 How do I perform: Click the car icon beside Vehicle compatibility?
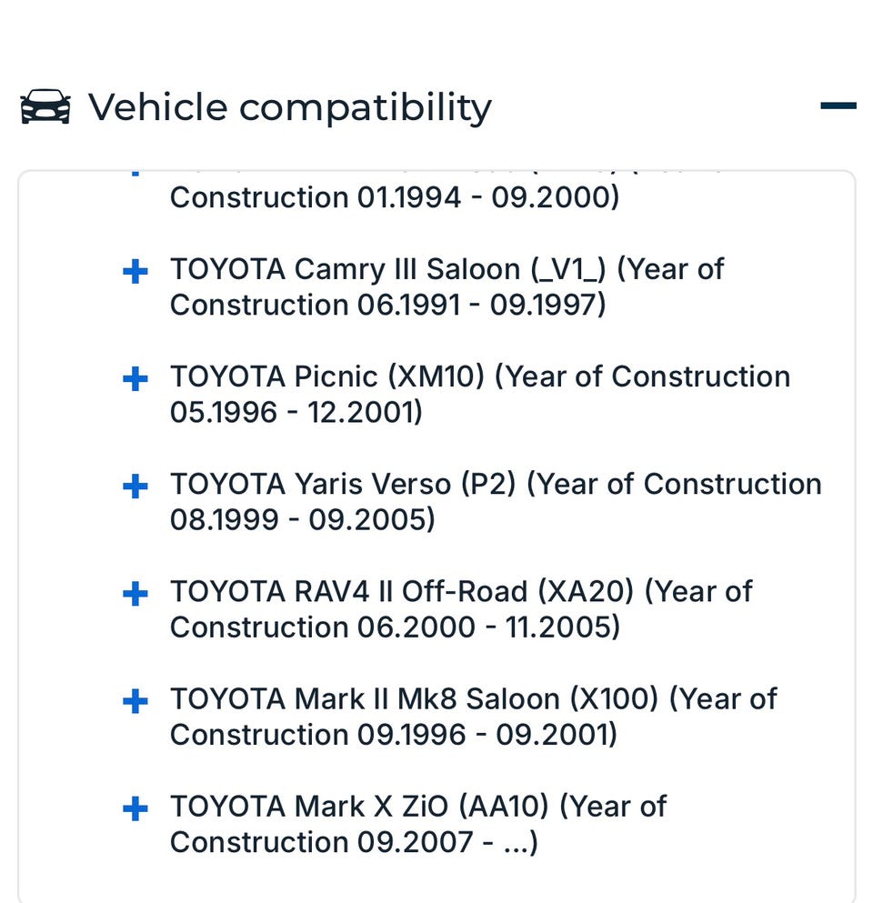tap(45, 107)
